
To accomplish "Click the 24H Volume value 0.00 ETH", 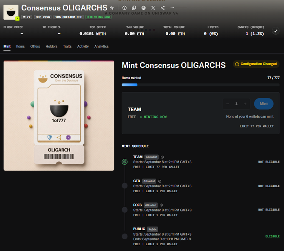I will pyautogui.click(x=134, y=34).
